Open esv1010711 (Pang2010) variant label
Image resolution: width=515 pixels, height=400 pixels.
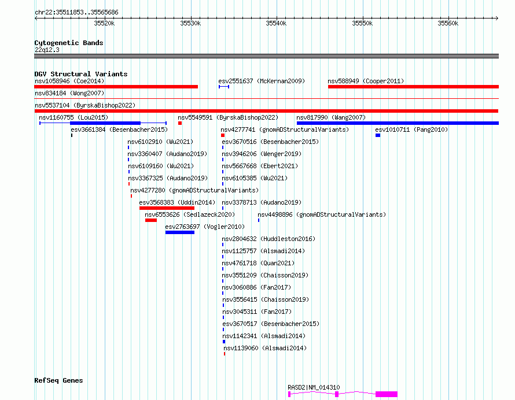(x=411, y=129)
